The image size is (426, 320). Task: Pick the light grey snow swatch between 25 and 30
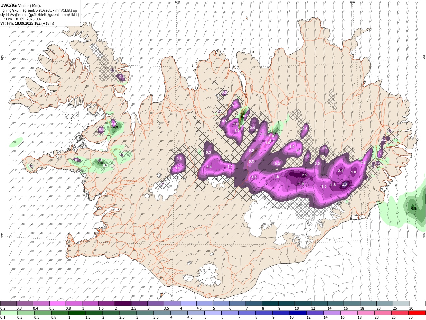(401, 303)
